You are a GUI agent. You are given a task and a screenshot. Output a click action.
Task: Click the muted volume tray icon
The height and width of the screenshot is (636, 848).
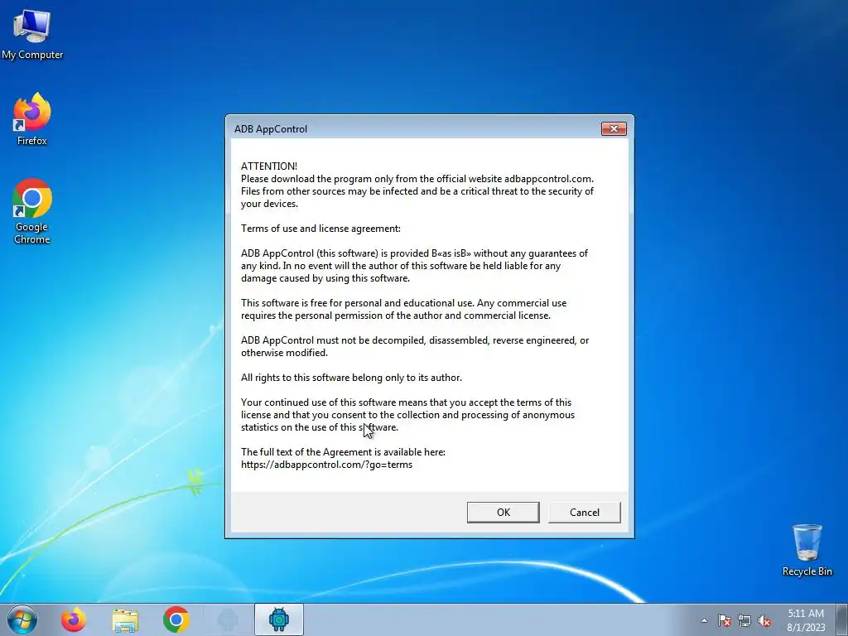tap(764, 620)
